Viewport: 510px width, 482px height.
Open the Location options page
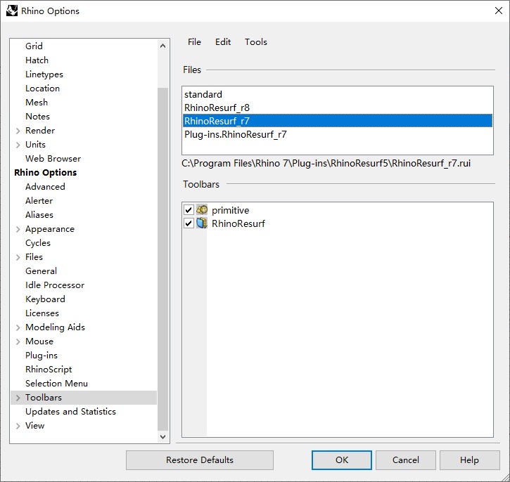[x=43, y=89]
